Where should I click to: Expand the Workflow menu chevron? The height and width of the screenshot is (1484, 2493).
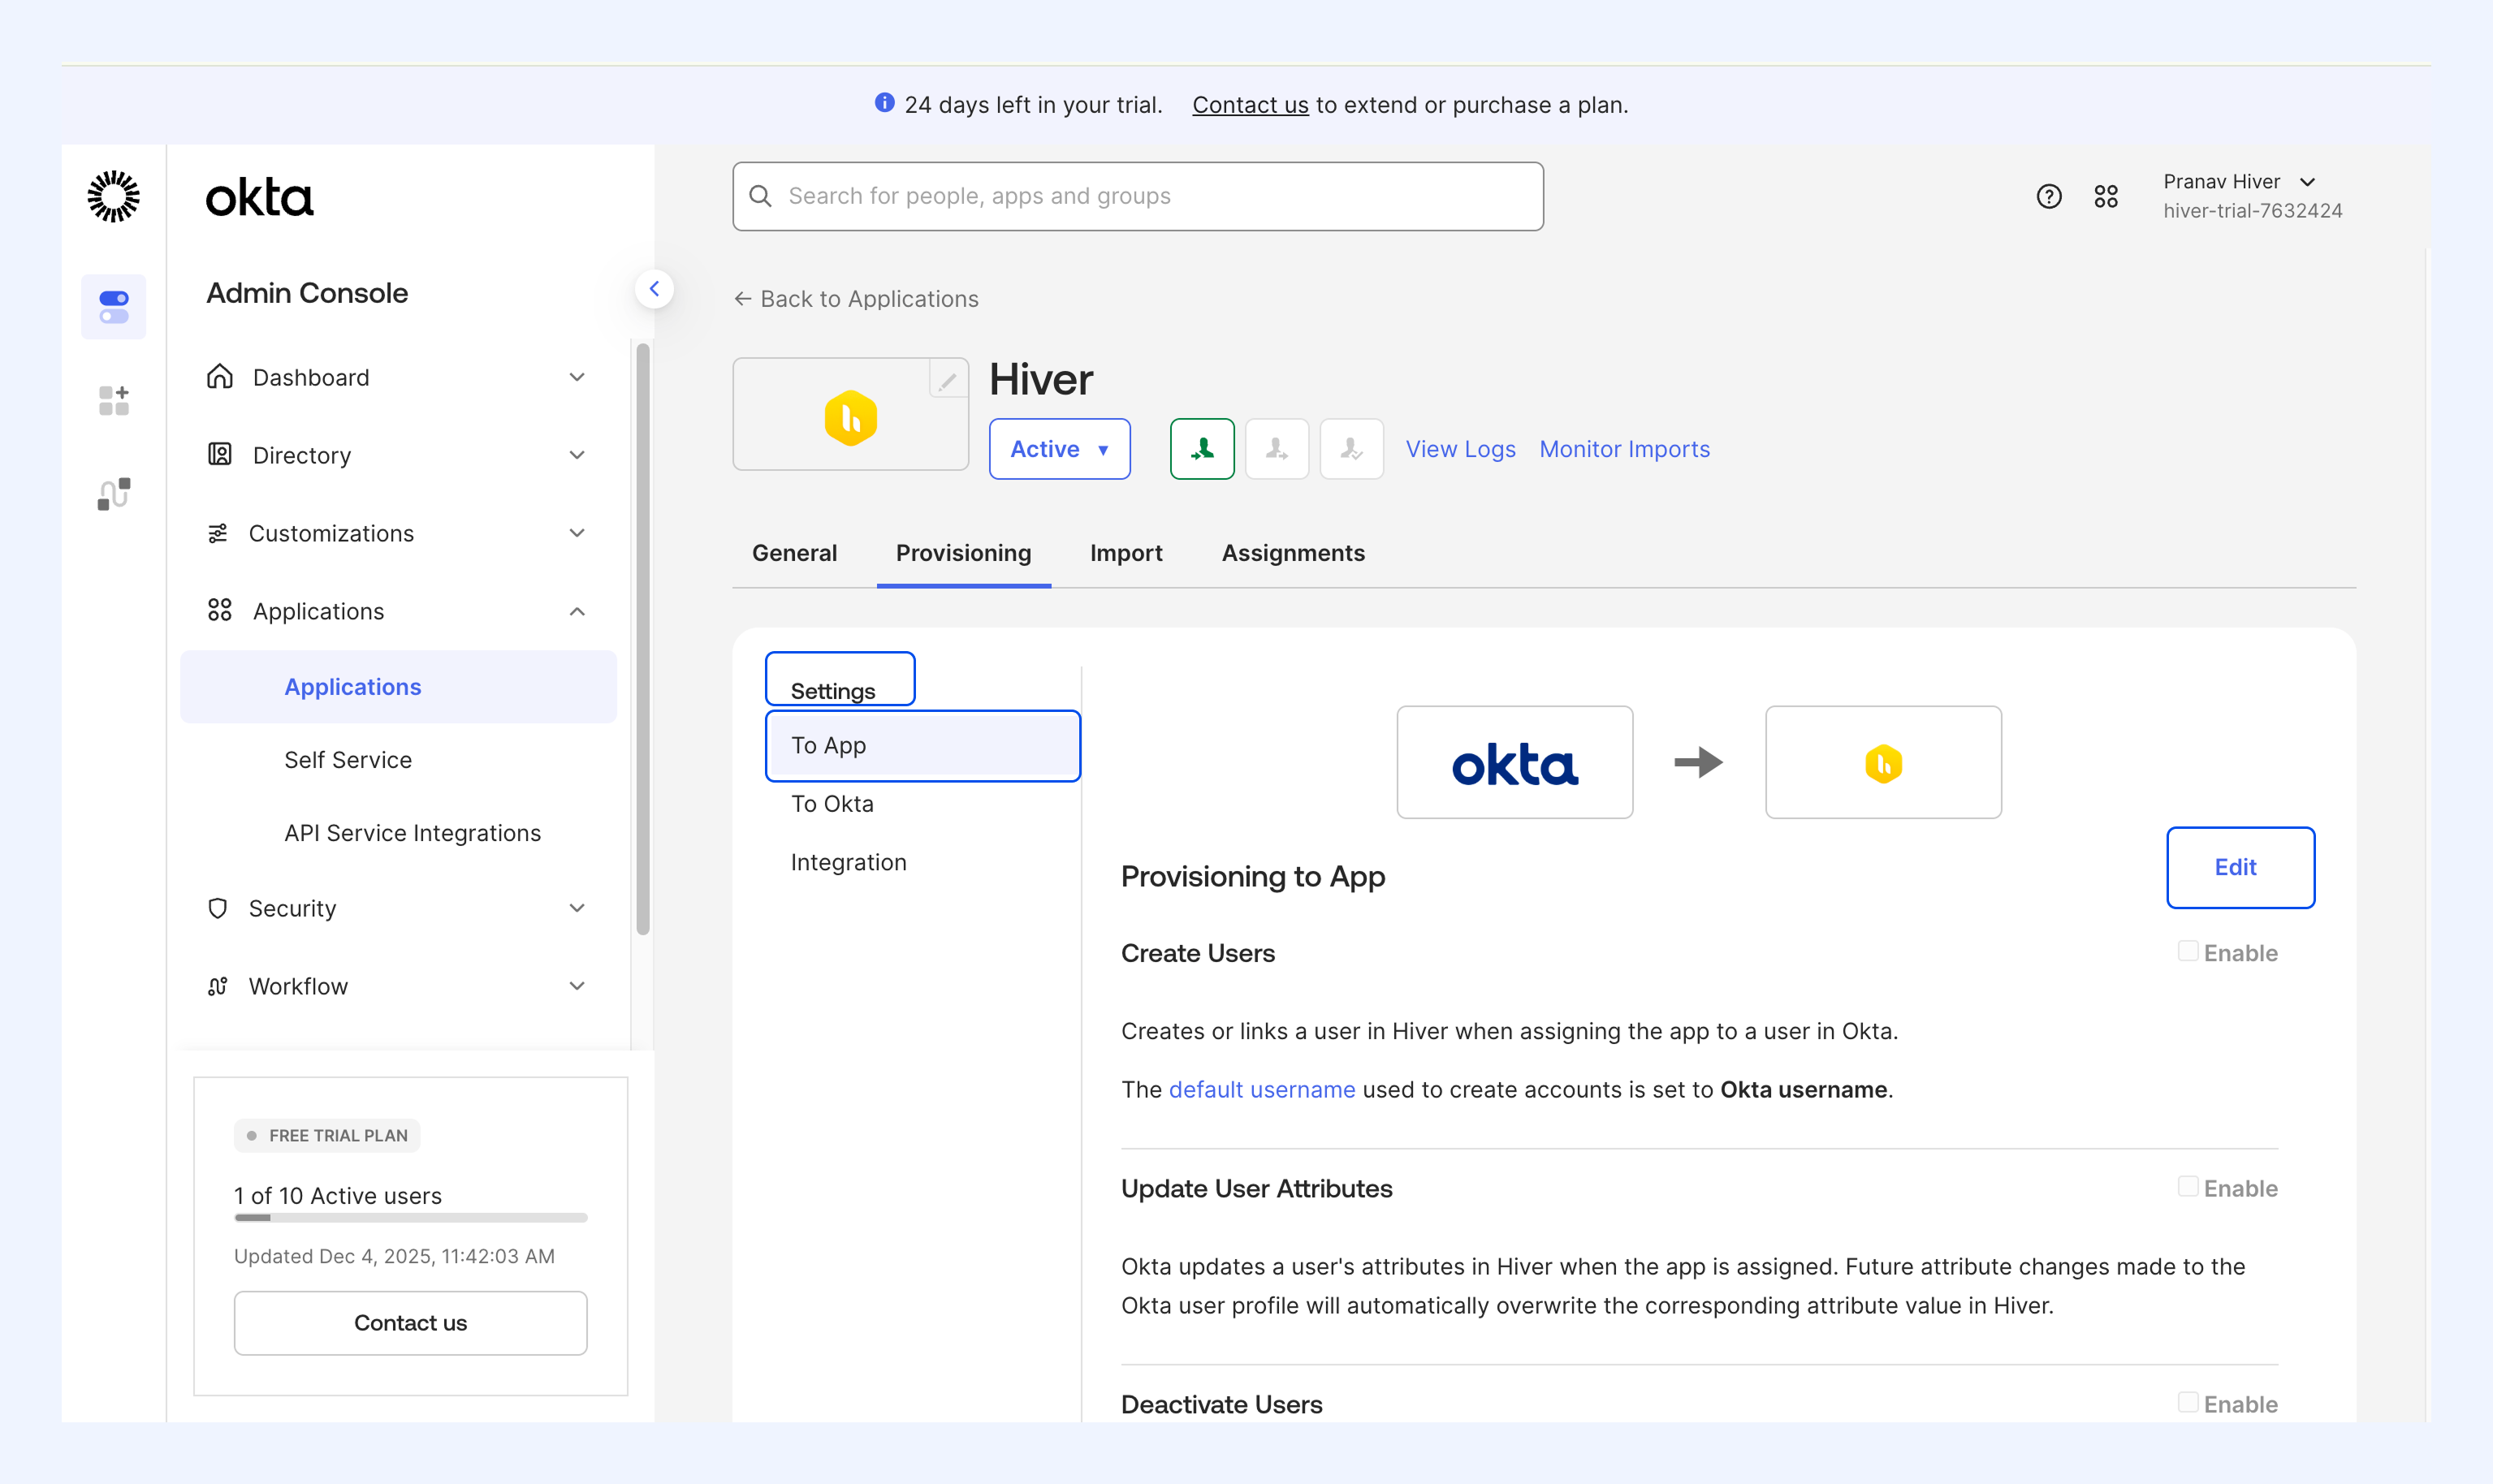(x=577, y=986)
